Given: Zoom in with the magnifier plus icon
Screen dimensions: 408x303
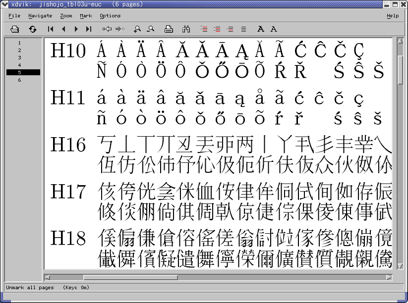Looking at the screenshot, I should [137, 29].
